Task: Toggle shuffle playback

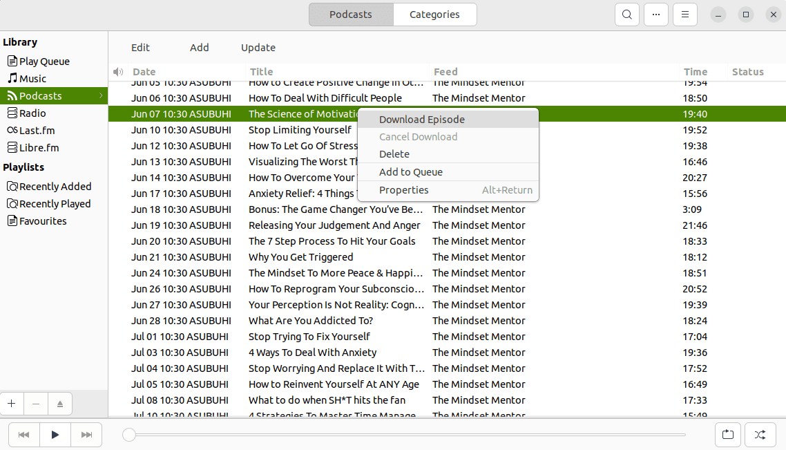Action: click(760, 435)
